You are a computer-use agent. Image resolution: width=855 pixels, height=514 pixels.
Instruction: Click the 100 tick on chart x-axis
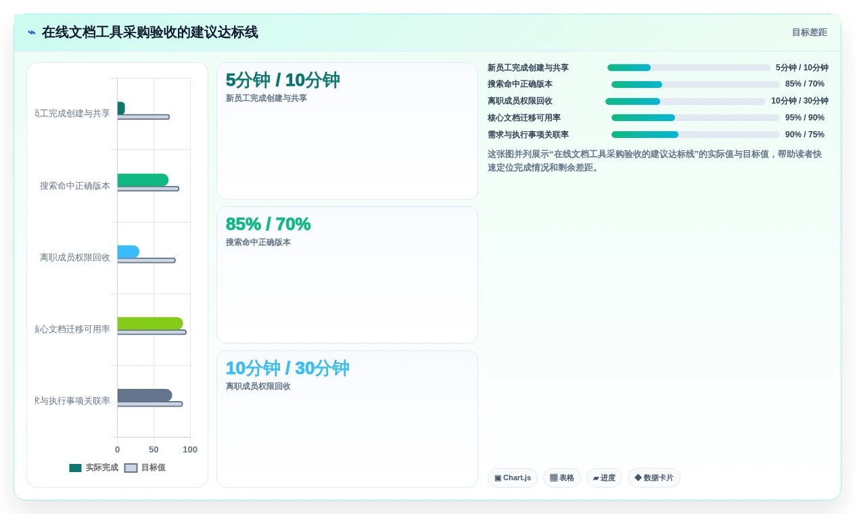[x=190, y=450]
